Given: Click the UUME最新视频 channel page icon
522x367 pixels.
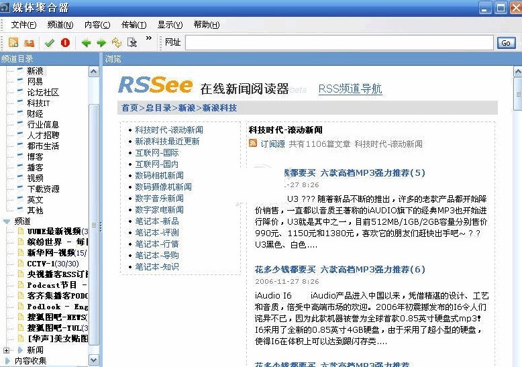Looking at the screenshot, I should point(21,231).
